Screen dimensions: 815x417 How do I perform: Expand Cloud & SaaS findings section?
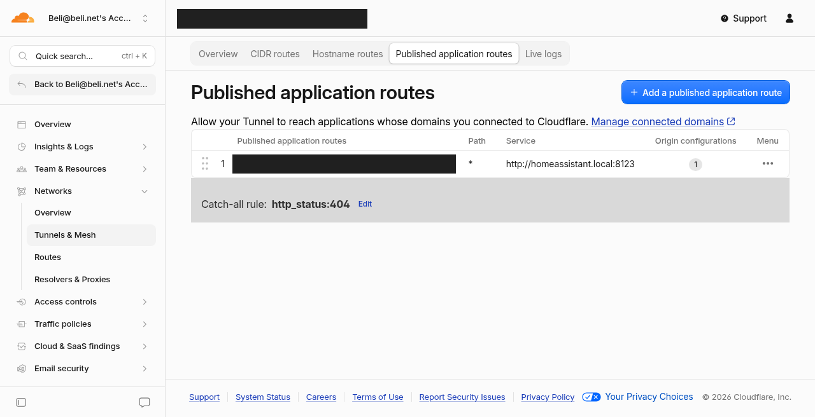click(145, 346)
